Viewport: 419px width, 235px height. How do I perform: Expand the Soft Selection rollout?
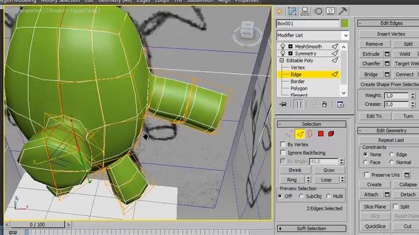312,228
